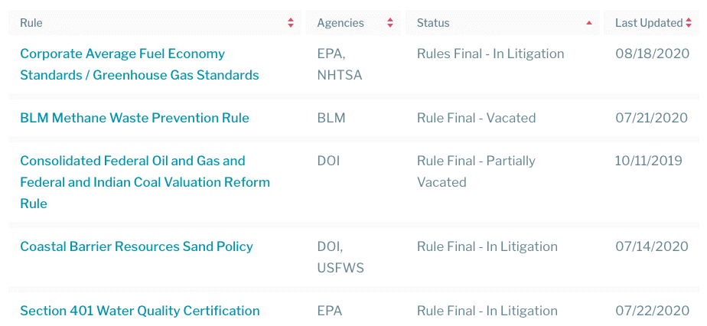707x326 pixels.
Task: Sort table by Agencies header label
Action: (x=340, y=23)
